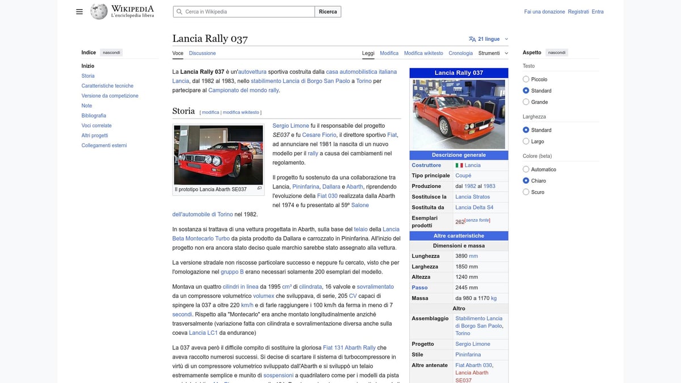
Task: Click the Registrati link
Action: point(578,11)
